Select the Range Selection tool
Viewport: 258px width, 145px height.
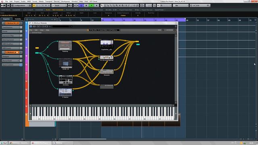(x=105, y=5)
